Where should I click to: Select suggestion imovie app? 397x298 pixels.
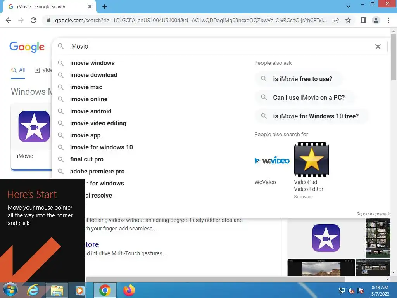point(85,135)
